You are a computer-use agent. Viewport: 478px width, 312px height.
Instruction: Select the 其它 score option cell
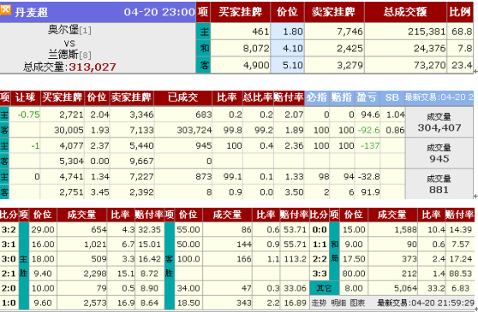tap(324, 288)
